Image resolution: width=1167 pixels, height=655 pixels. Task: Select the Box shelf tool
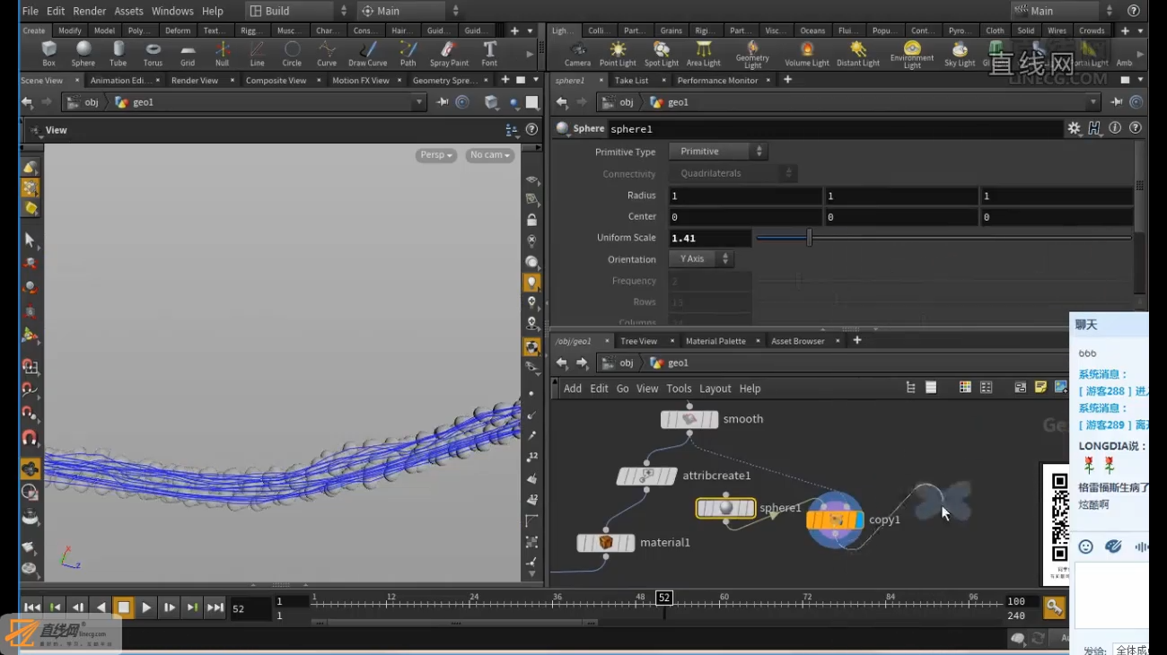48,54
